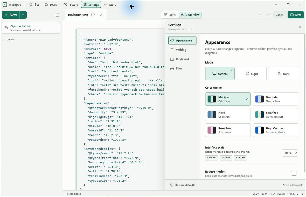Click the Ctrl+0 shortcut chip
Image resolution: width=306 pixels, height=197 pixels.
(240, 158)
